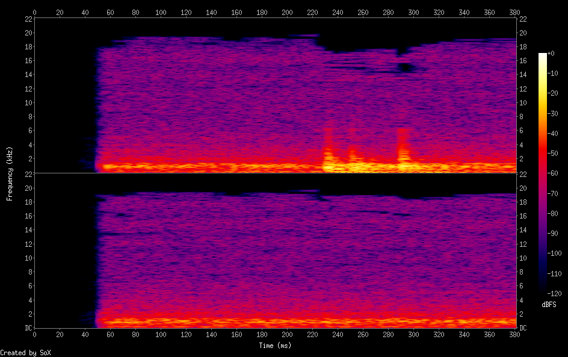Click the DC label on the lower left axis
This screenshot has width=568, height=357.
tap(26, 328)
